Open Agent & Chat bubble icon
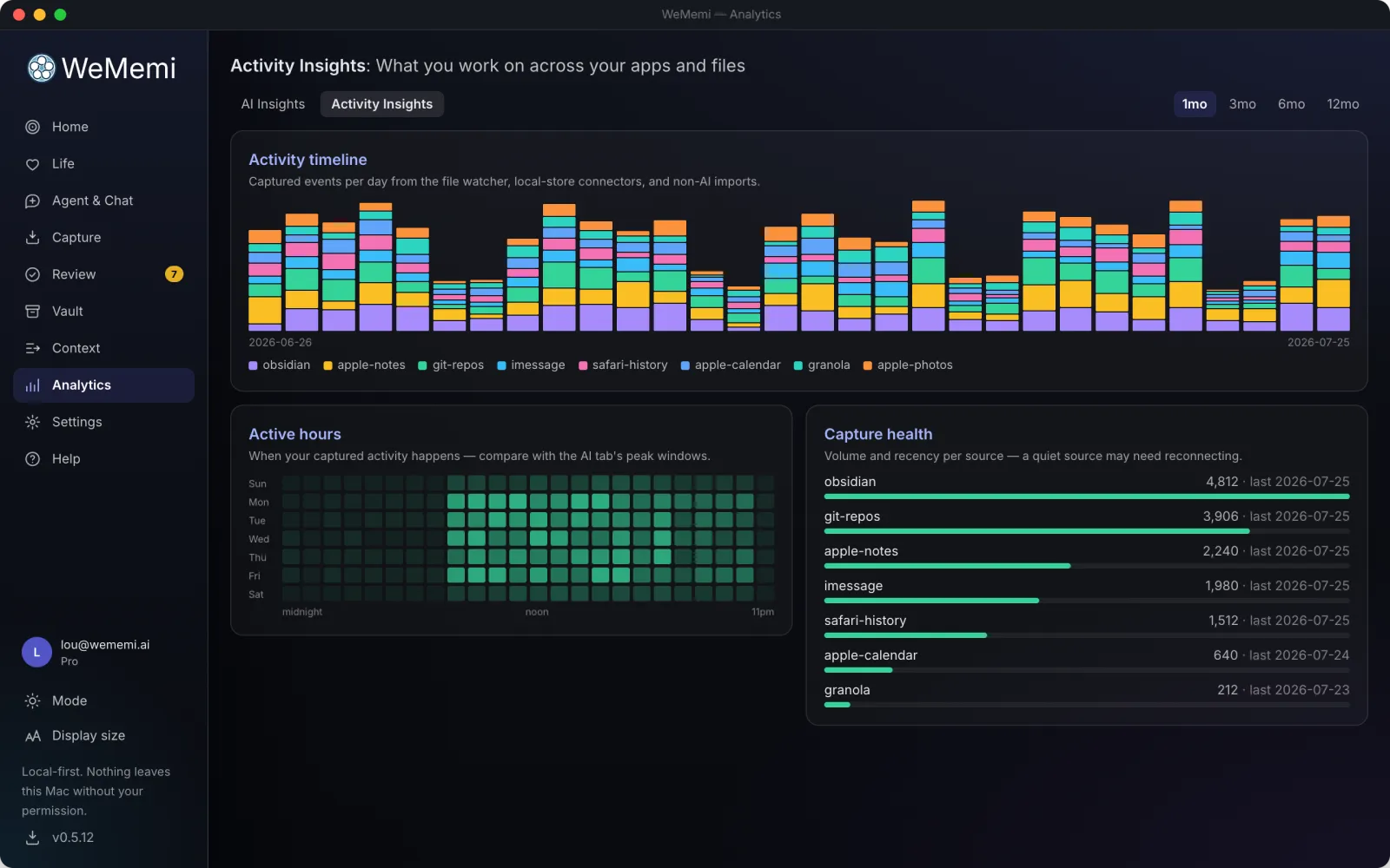Viewport: 1390px width, 868px height. click(x=32, y=201)
